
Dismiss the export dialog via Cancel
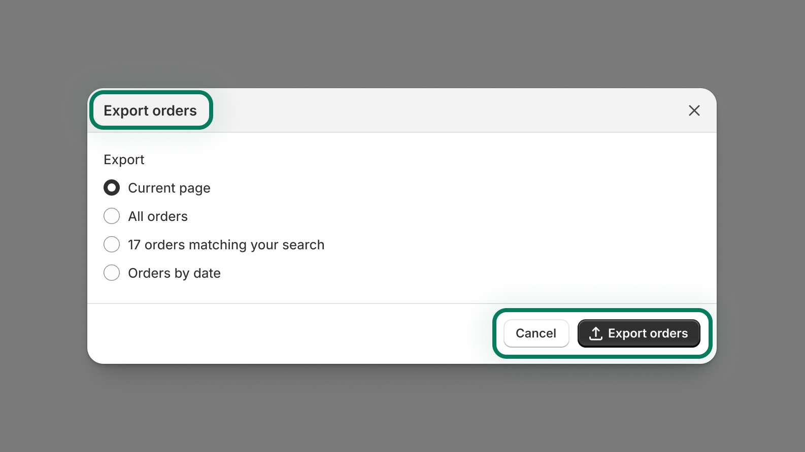(536, 333)
